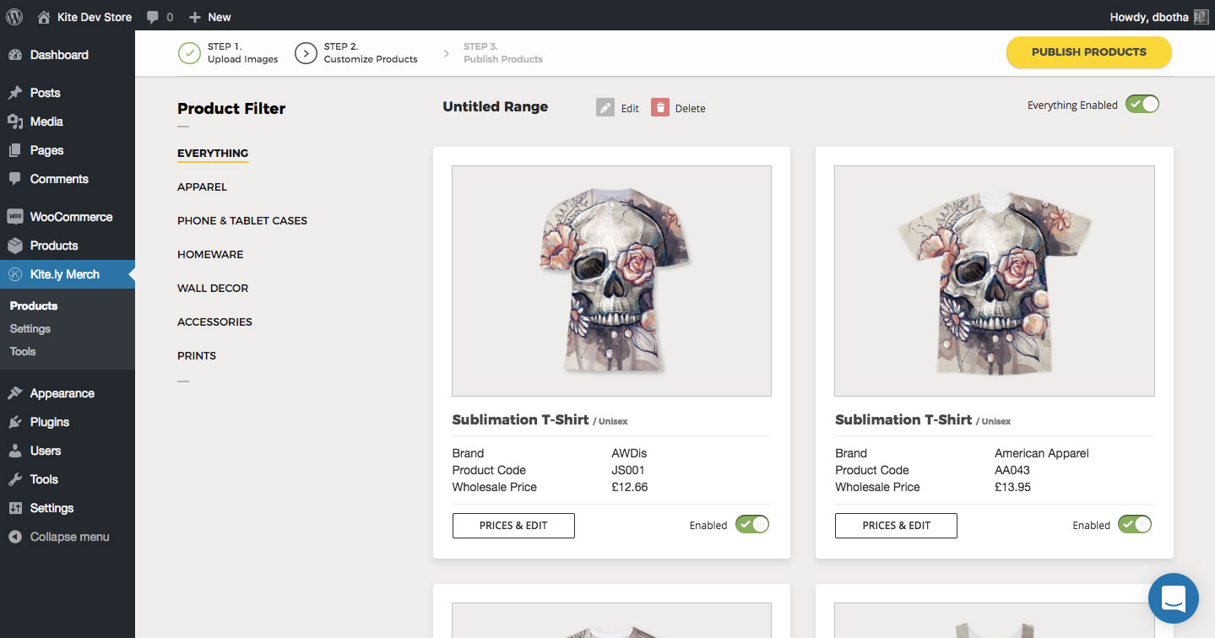Select the EVERYTHING product filter

point(213,153)
